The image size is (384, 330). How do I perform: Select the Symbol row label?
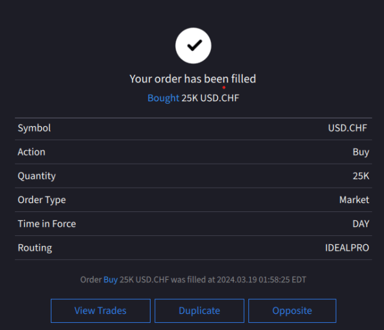point(34,128)
